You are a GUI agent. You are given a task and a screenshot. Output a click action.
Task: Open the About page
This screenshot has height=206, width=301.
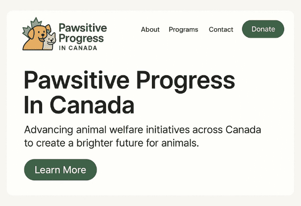pos(150,30)
